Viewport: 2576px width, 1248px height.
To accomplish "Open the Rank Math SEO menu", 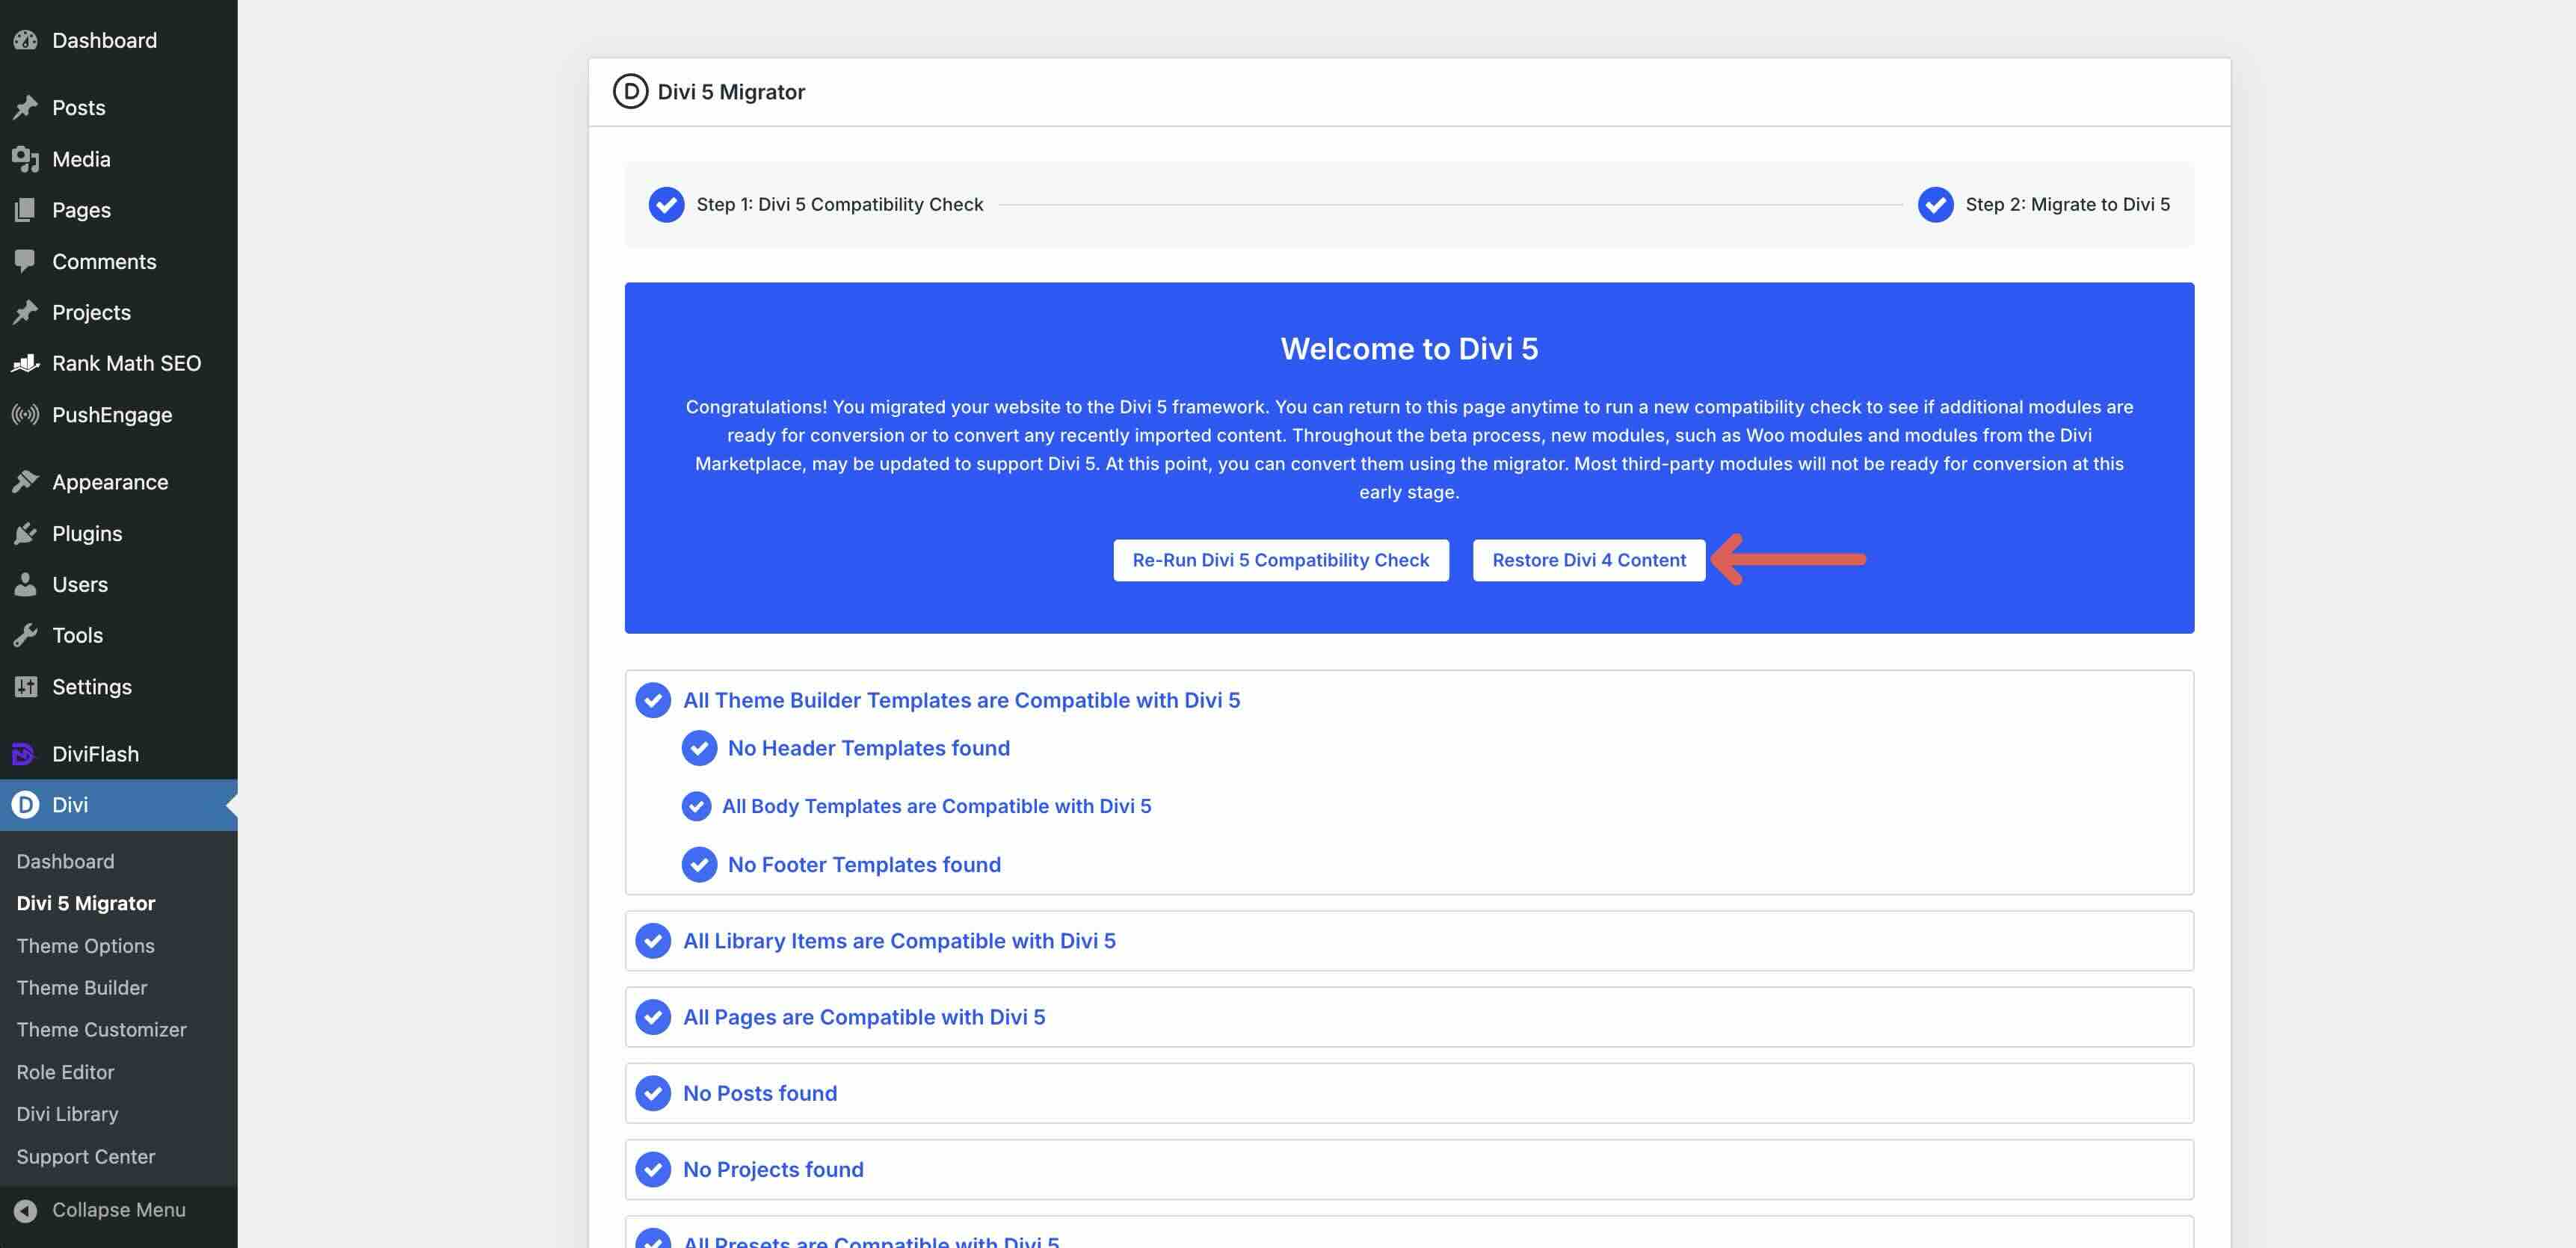I will point(126,364).
